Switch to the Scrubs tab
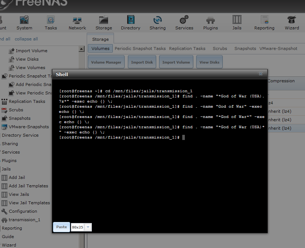The image size is (305, 248). coord(220,48)
